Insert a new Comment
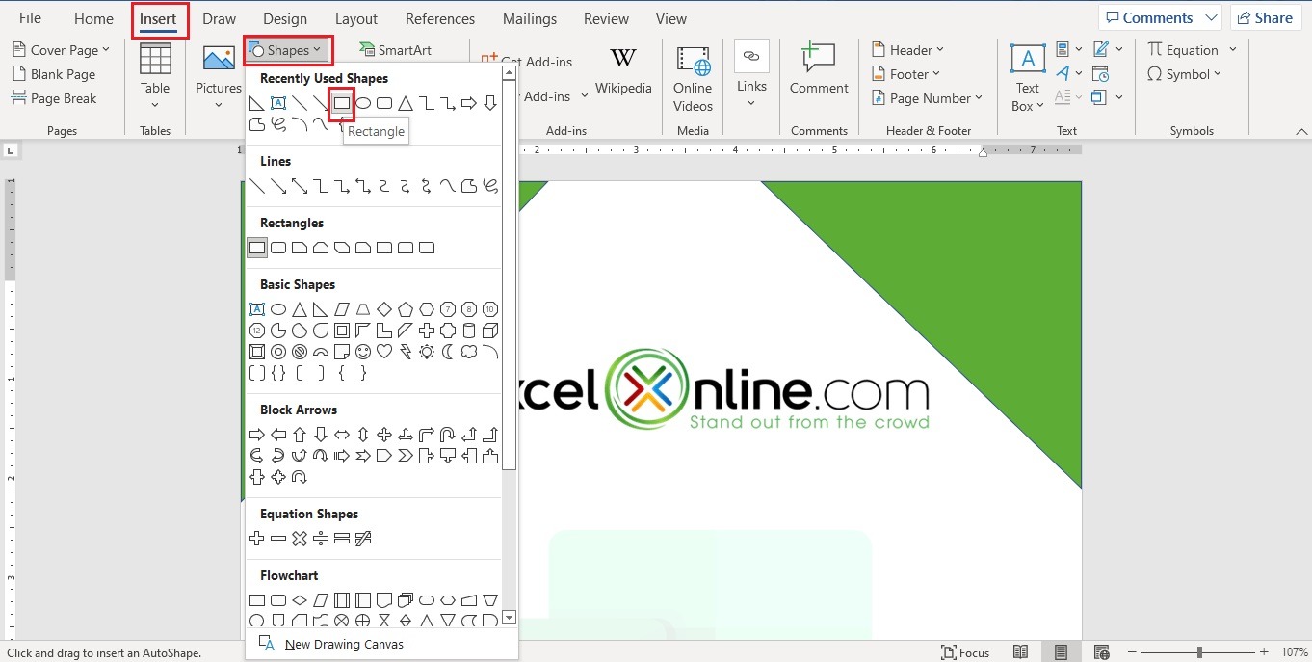The height and width of the screenshot is (662, 1312). coord(819,69)
